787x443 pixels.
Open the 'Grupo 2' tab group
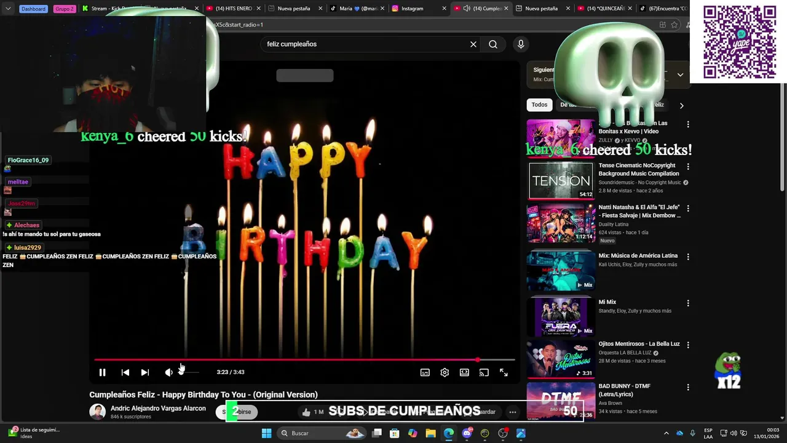tap(65, 9)
